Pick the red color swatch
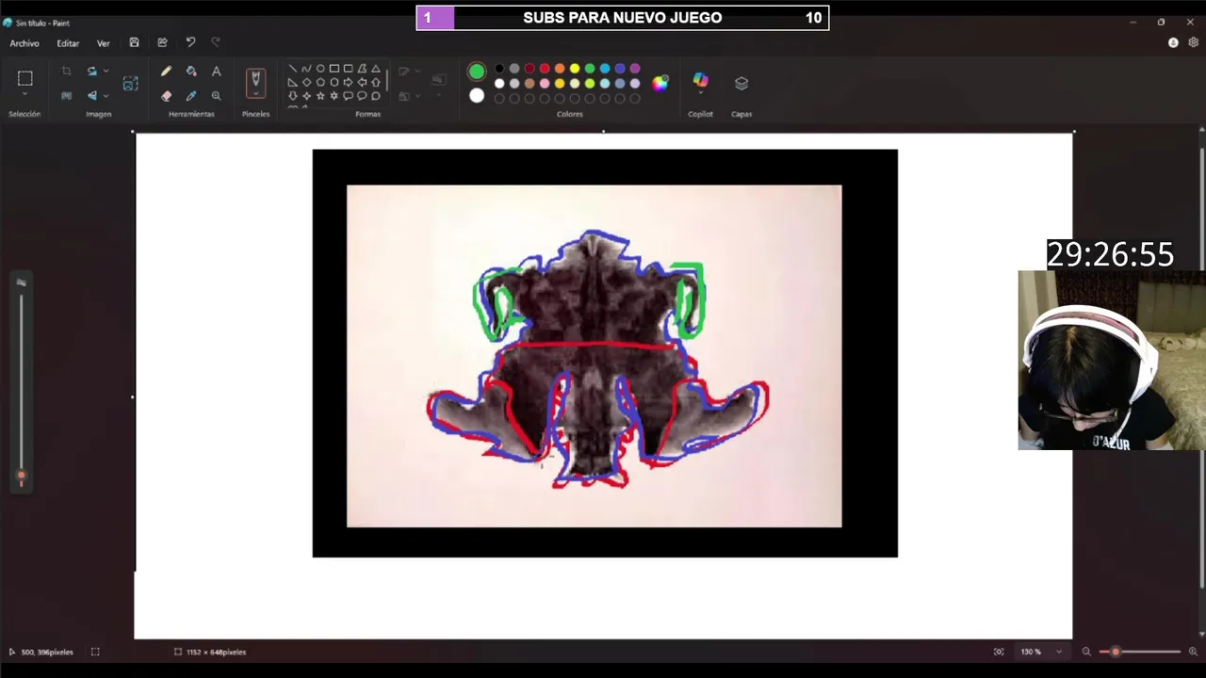 pyautogui.click(x=545, y=69)
